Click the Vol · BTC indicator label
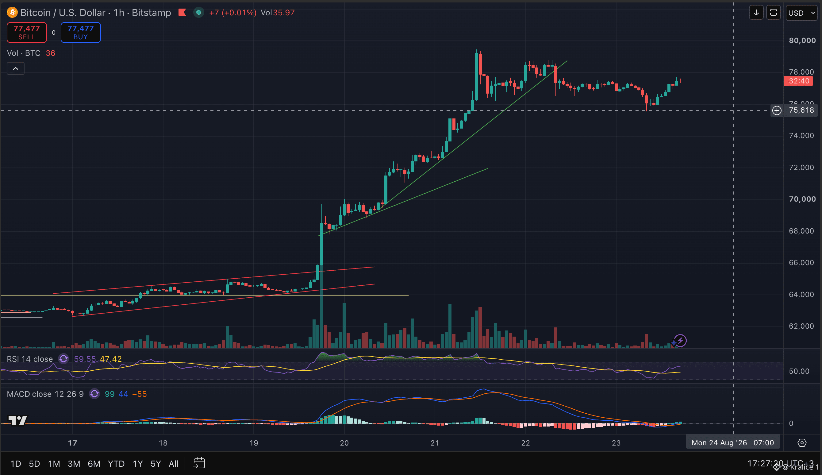This screenshot has width=822, height=475. 24,53
